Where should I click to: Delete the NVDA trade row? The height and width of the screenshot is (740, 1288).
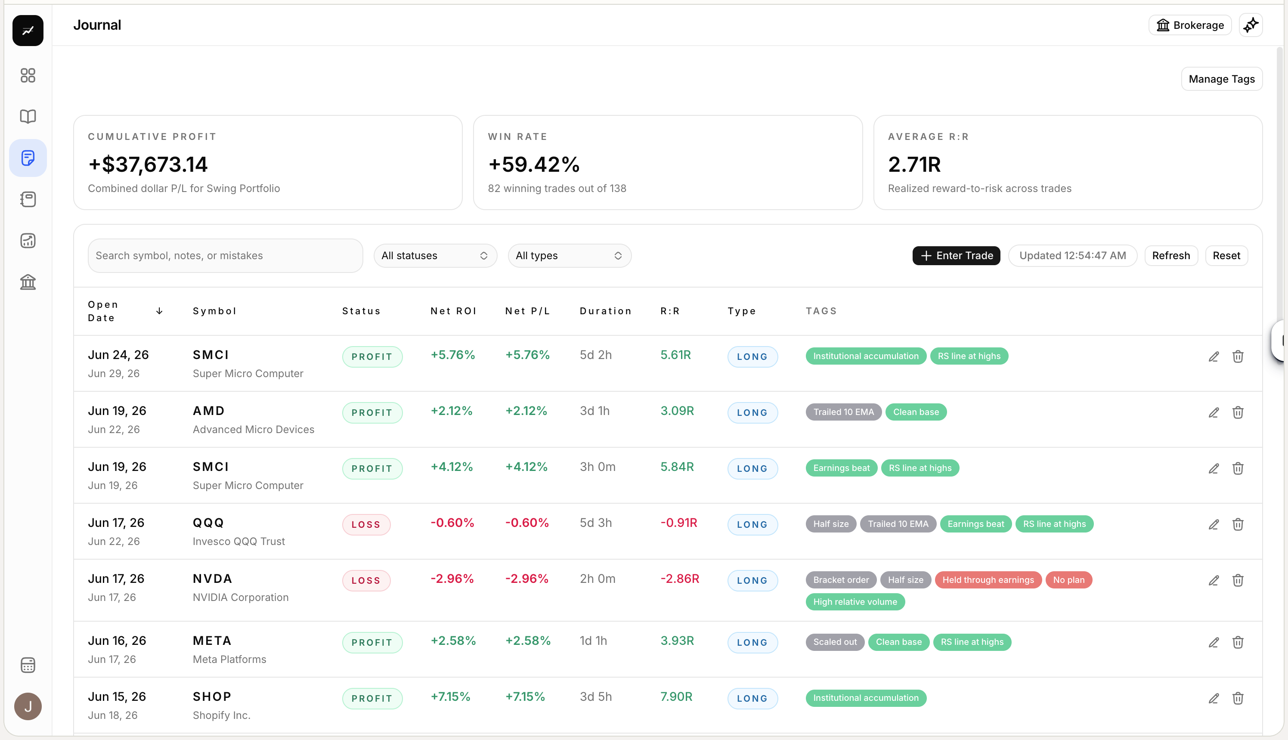(1238, 580)
